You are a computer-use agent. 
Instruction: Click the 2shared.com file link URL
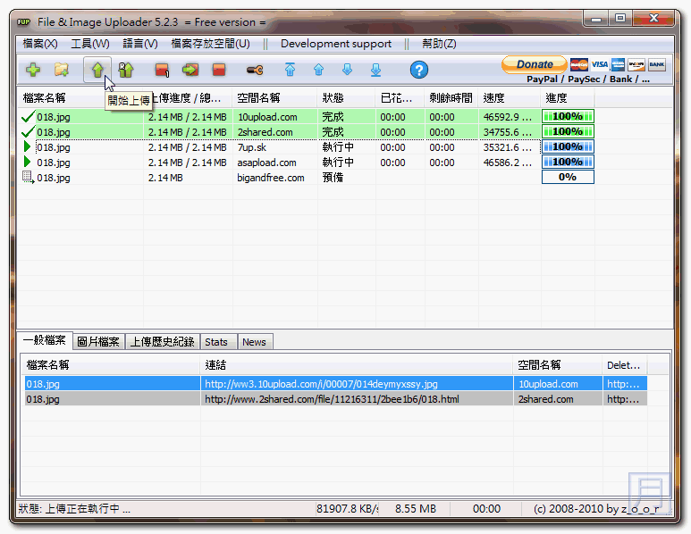pos(332,399)
